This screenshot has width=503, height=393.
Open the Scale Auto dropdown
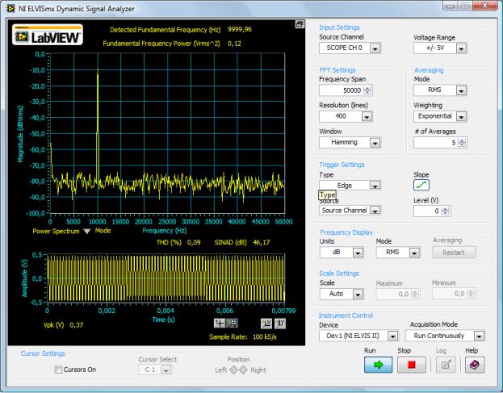(x=342, y=294)
